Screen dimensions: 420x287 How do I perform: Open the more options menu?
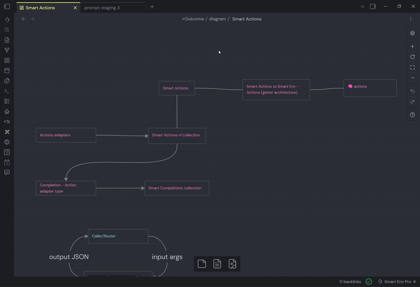410,19
